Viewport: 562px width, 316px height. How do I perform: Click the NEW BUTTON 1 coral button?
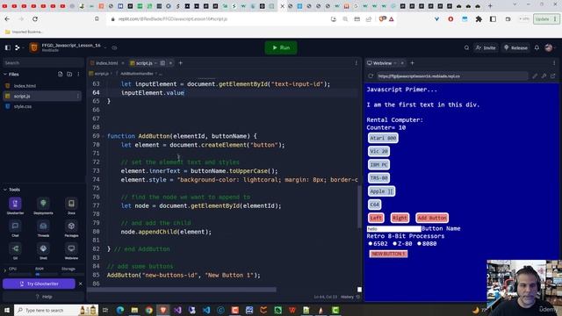(x=388, y=254)
